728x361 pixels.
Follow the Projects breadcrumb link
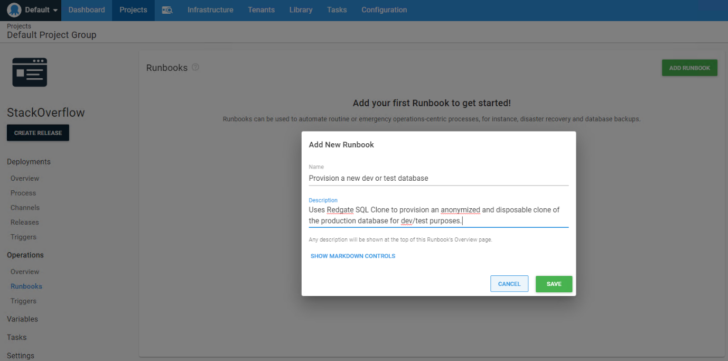(19, 26)
